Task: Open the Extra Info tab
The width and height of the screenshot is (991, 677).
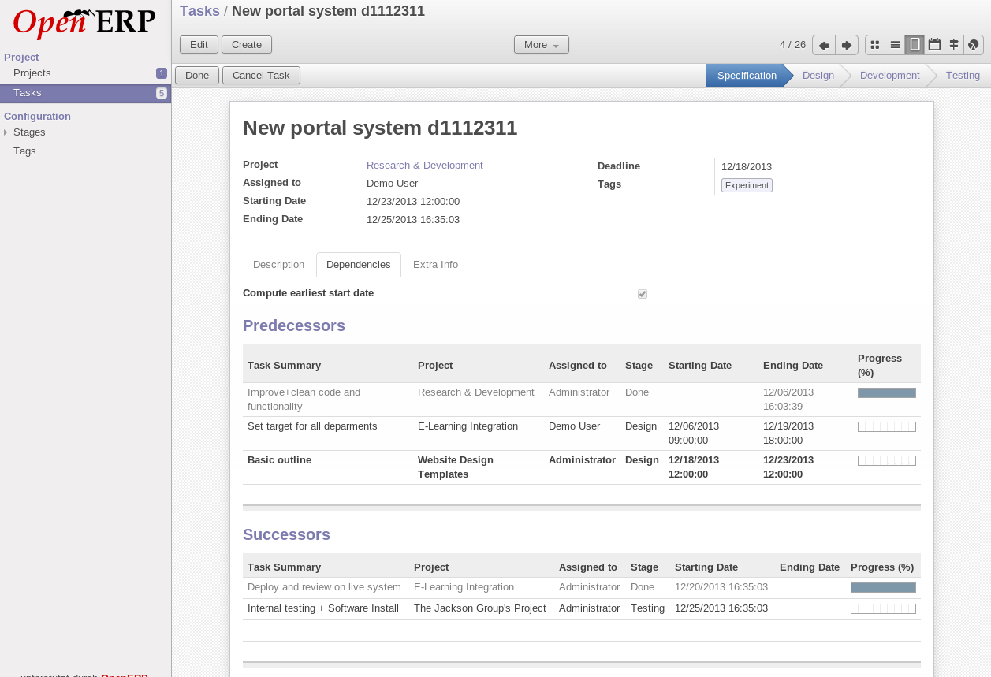Action: pyautogui.click(x=435, y=265)
